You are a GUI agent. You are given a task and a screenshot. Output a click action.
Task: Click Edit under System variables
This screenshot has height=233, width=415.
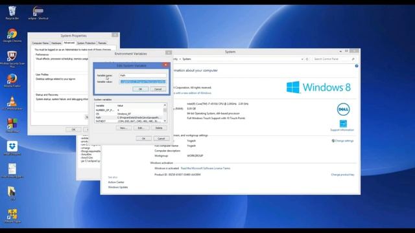point(141,128)
